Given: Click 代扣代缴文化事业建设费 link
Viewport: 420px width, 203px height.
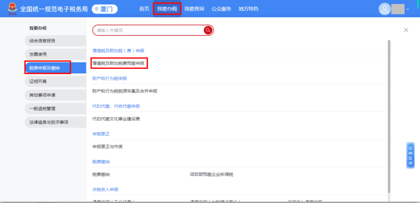Looking at the screenshot, I should pos(116,119).
